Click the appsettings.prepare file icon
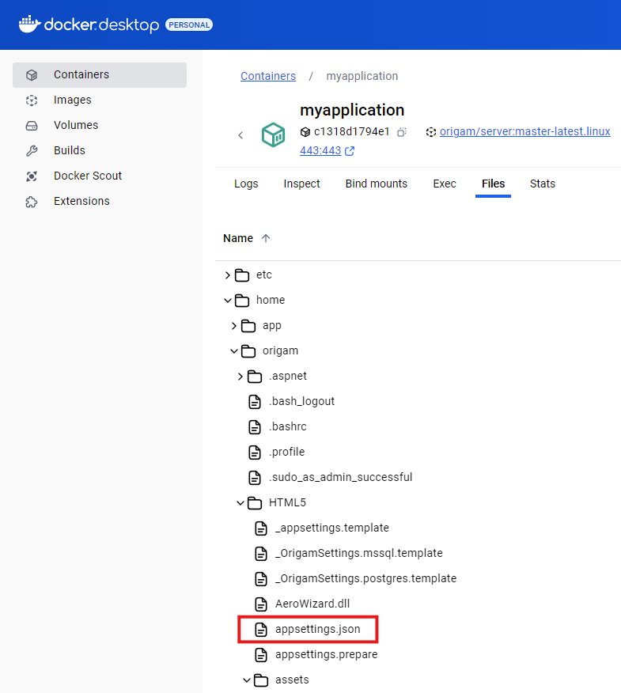621x693 pixels. [261, 654]
